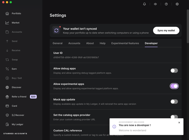Dismiss the developer achievement notification
This screenshot has height=140, width=189.
pyautogui.click(x=179, y=123)
